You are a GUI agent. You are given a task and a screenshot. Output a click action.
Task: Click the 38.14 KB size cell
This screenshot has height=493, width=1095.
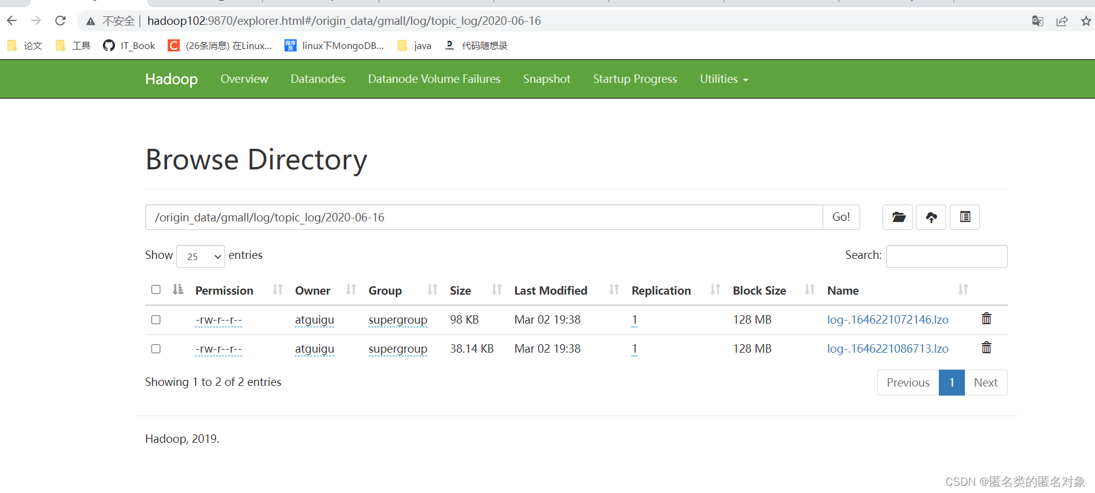[472, 348]
